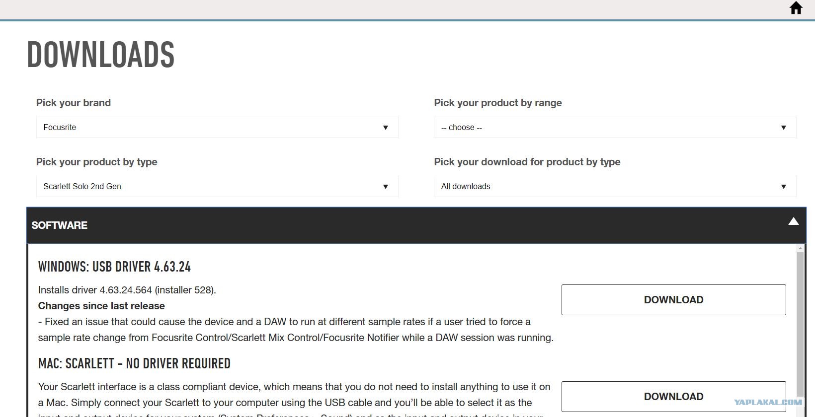The height and width of the screenshot is (417, 815).
Task: Open the 'All downloads' dropdown
Action: [615, 187]
